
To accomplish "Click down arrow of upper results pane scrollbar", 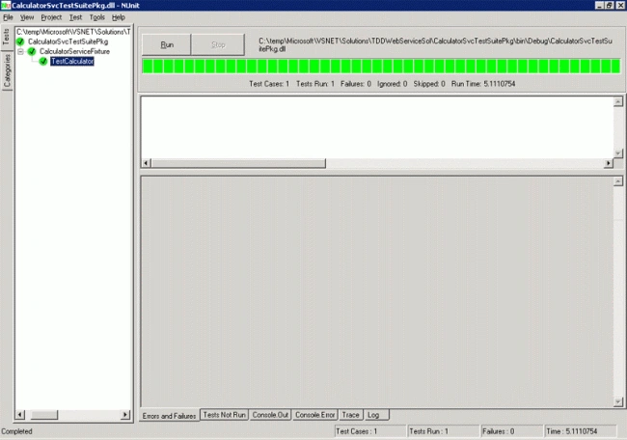I will click(618, 153).
